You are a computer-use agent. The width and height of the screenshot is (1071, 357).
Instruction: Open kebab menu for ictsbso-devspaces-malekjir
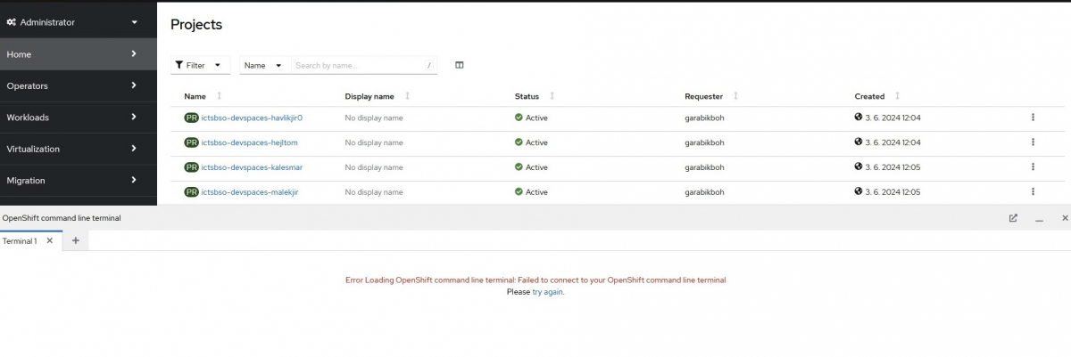tap(1033, 191)
